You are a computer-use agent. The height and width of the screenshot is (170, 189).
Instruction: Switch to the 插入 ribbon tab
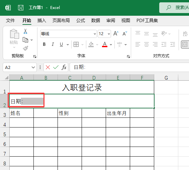pos(41,20)
